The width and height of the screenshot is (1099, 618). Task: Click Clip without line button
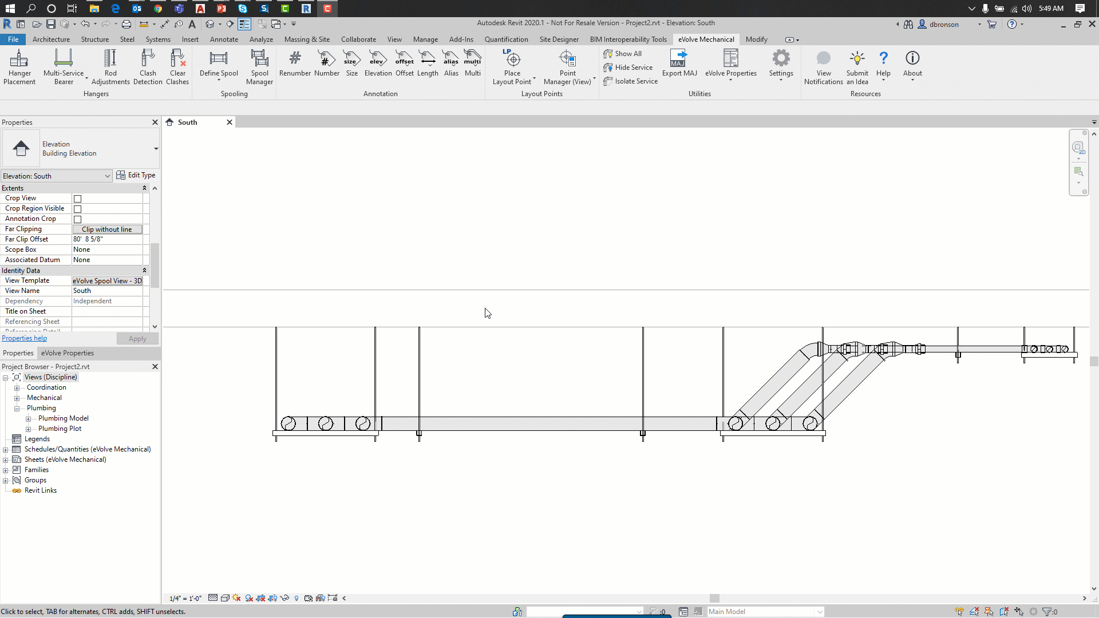pos(107,229)
